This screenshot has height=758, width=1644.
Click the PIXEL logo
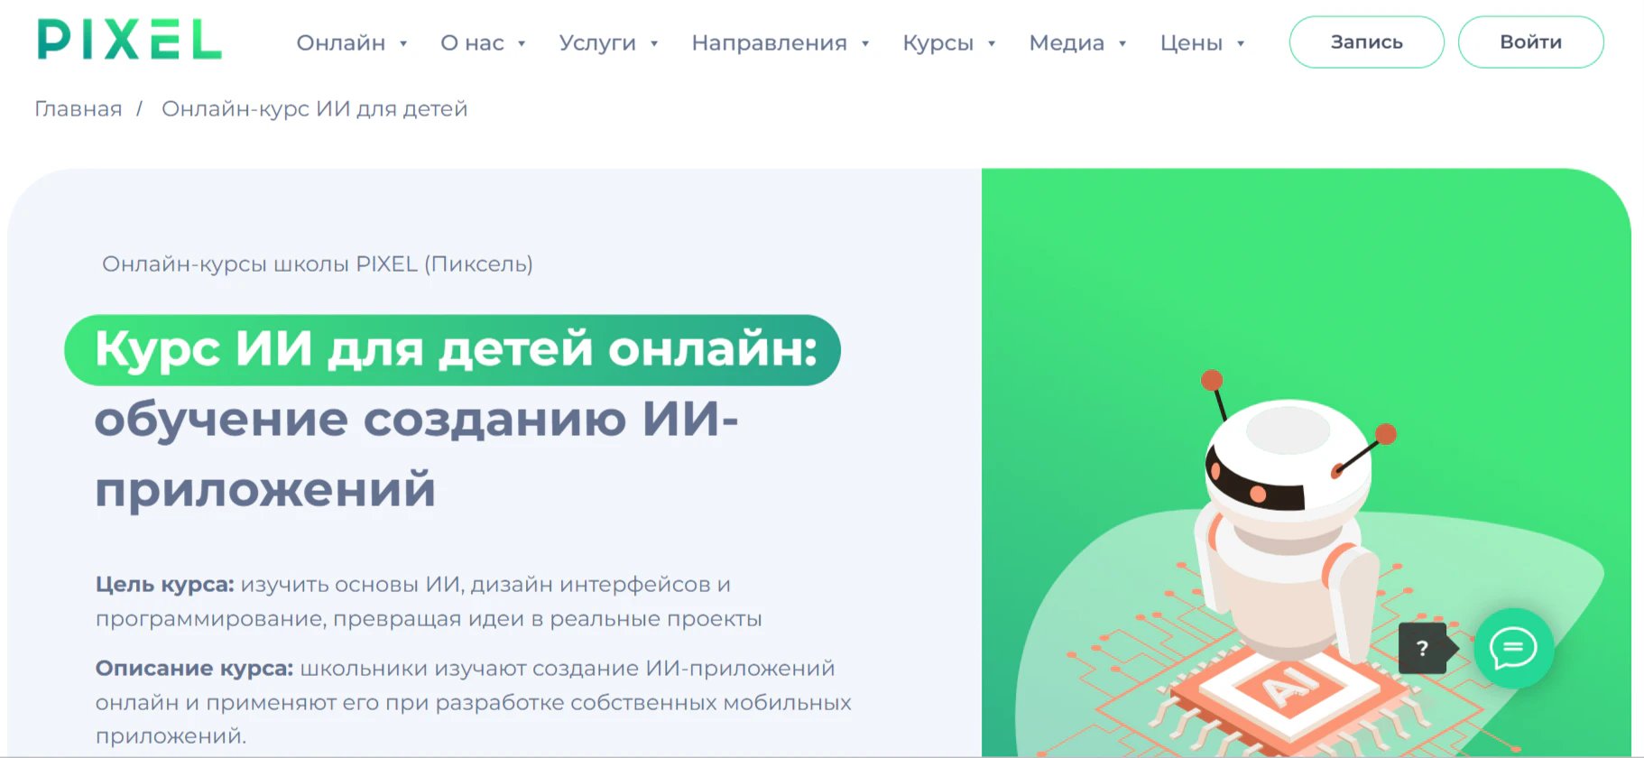point(129,41)
